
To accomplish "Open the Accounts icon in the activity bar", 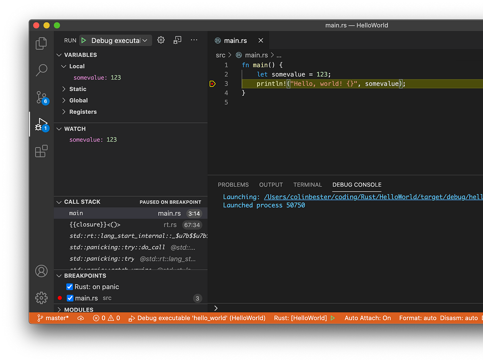I will coord(41,271).
